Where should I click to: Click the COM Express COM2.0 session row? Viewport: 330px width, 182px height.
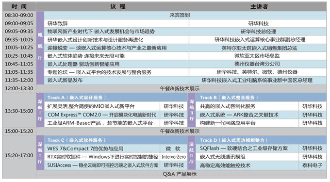point(102,115)
